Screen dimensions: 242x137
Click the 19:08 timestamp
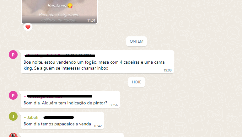(x=168, y=70)
